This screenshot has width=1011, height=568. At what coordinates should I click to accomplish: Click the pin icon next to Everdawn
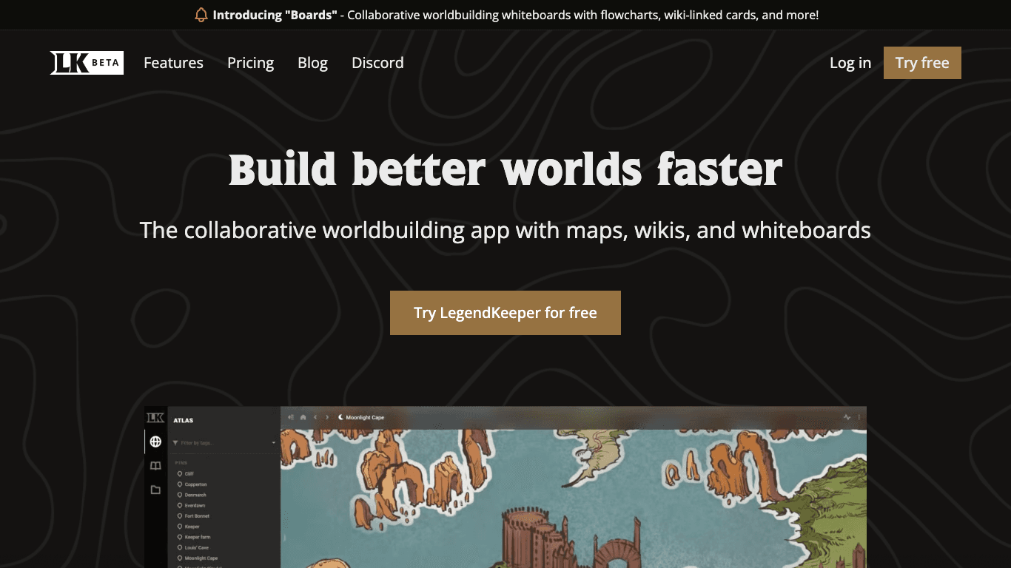(x=179, y=505)
